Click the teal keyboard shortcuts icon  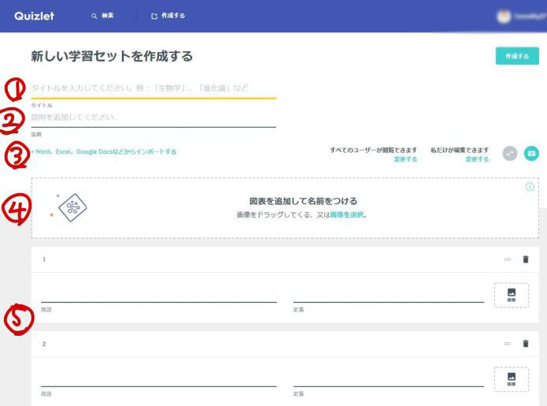click(x=531, y=153)
